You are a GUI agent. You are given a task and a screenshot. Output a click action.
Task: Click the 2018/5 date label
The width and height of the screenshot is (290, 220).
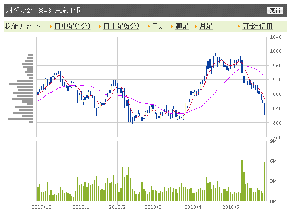(x=231, y=207)
